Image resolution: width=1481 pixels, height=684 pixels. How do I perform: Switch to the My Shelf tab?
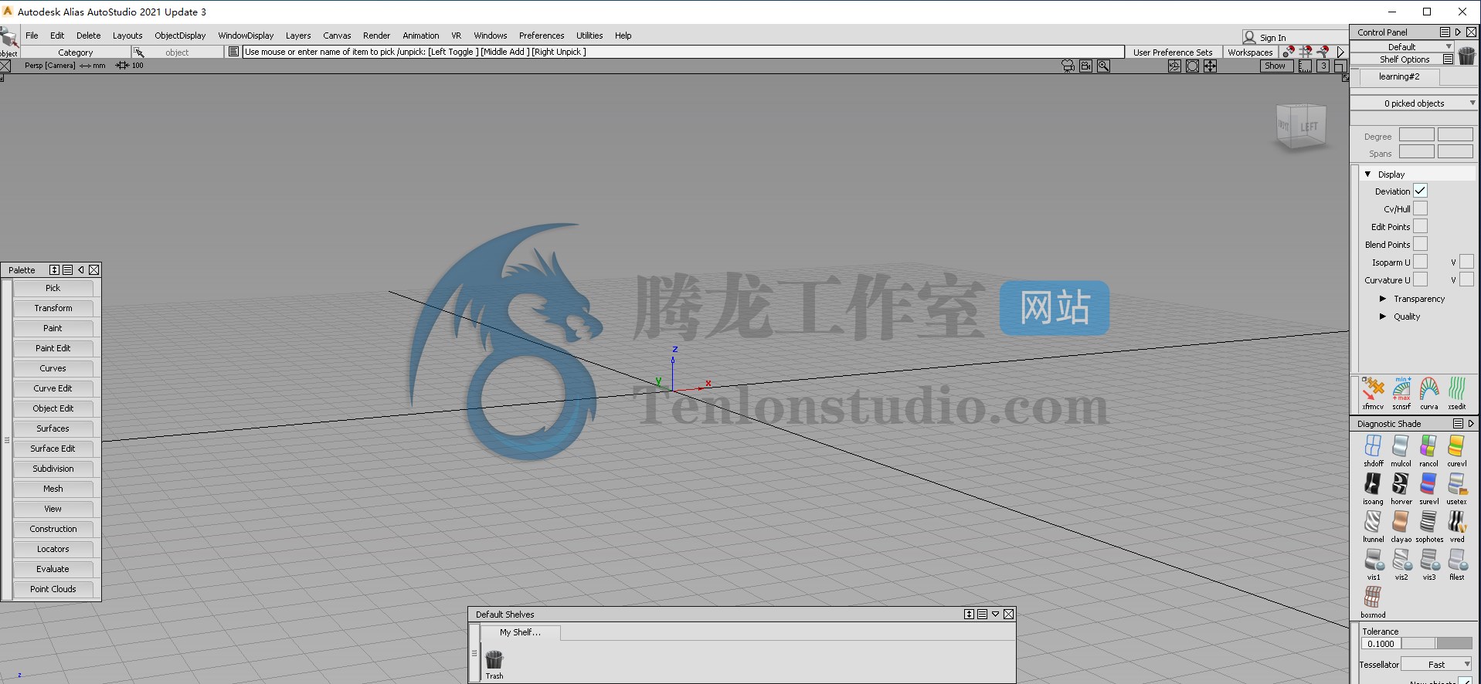pos(520,632)
